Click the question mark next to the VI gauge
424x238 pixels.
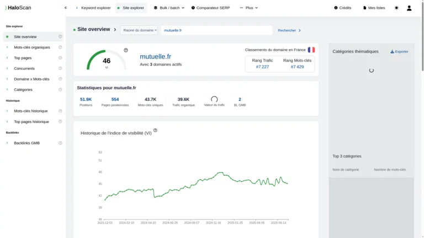pyautogui.click(x=126, y=50)
